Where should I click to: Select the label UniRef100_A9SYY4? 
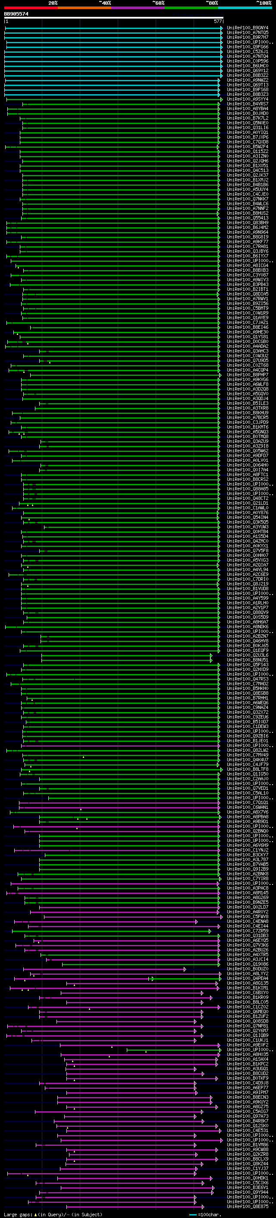[247, 99]
